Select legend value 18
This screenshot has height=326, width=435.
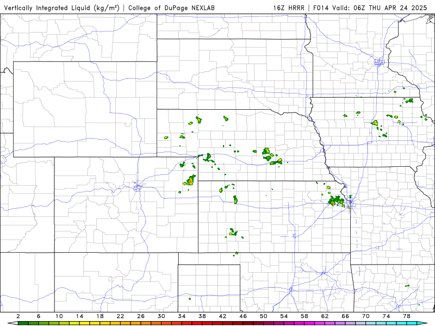[100, 316]
